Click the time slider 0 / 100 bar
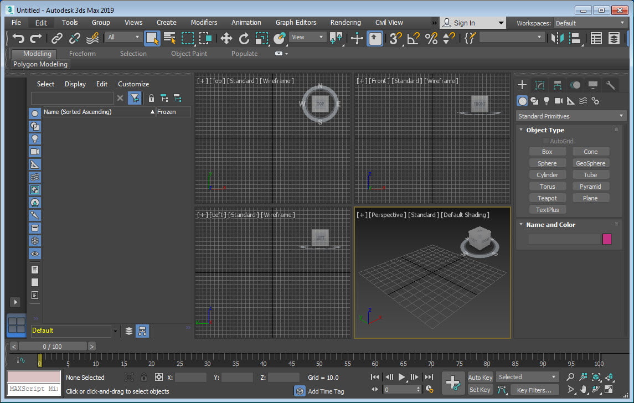This screenshot has width=634, height=403. point(53,347)
